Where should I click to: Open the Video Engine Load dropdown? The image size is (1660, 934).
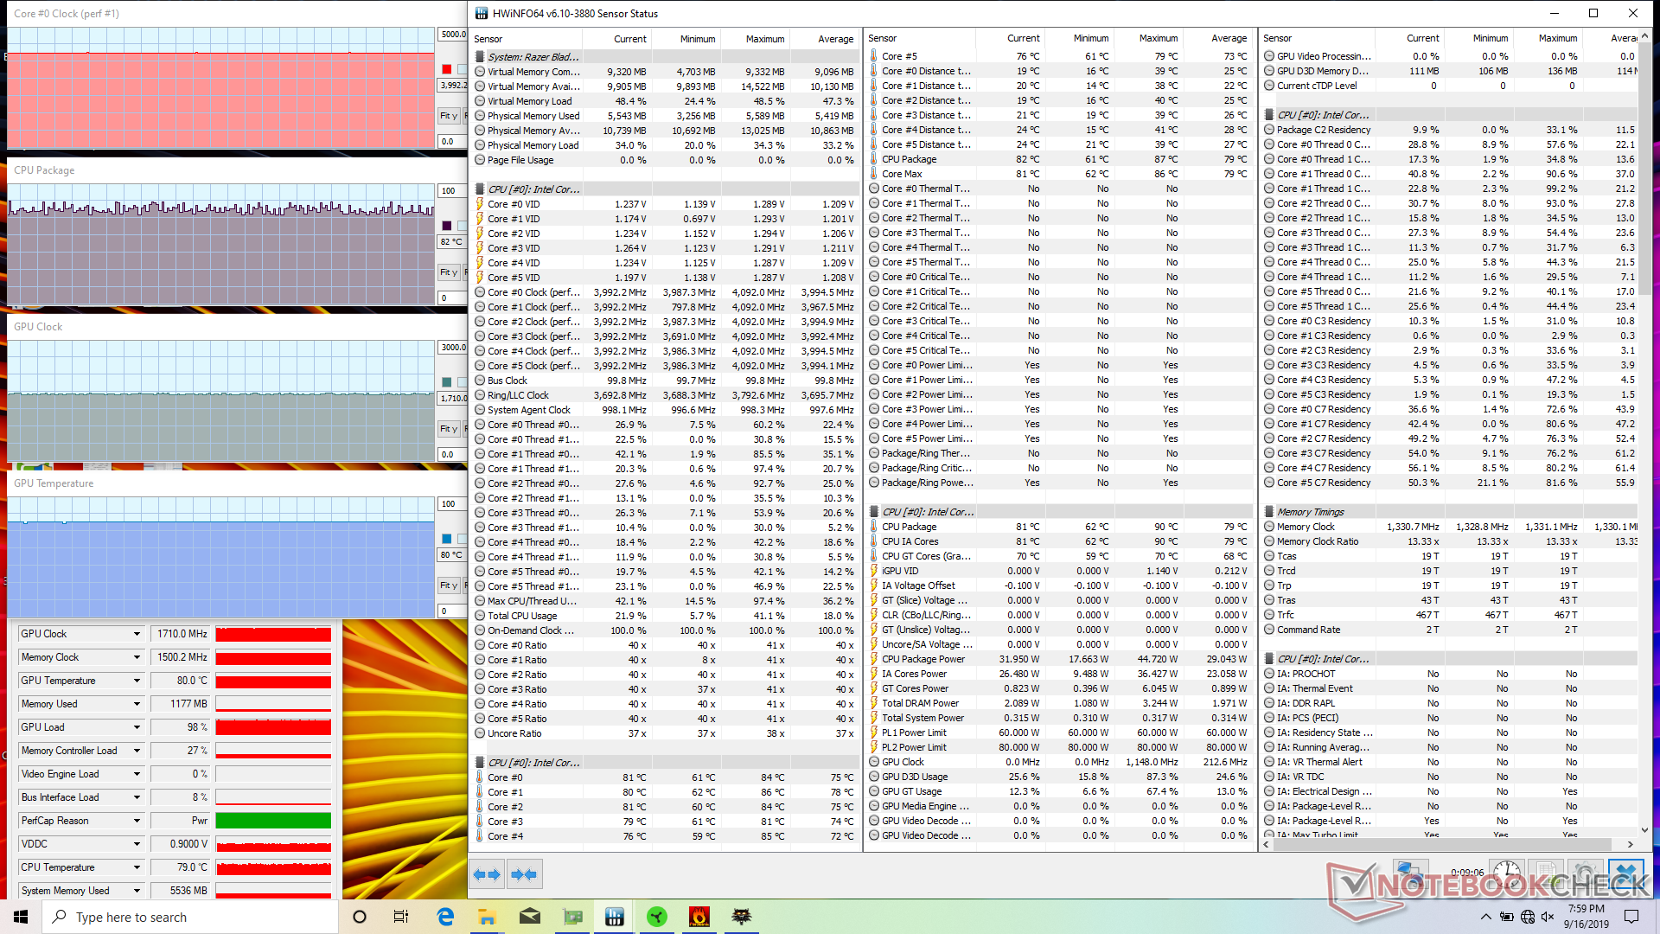tap(137, 774)
